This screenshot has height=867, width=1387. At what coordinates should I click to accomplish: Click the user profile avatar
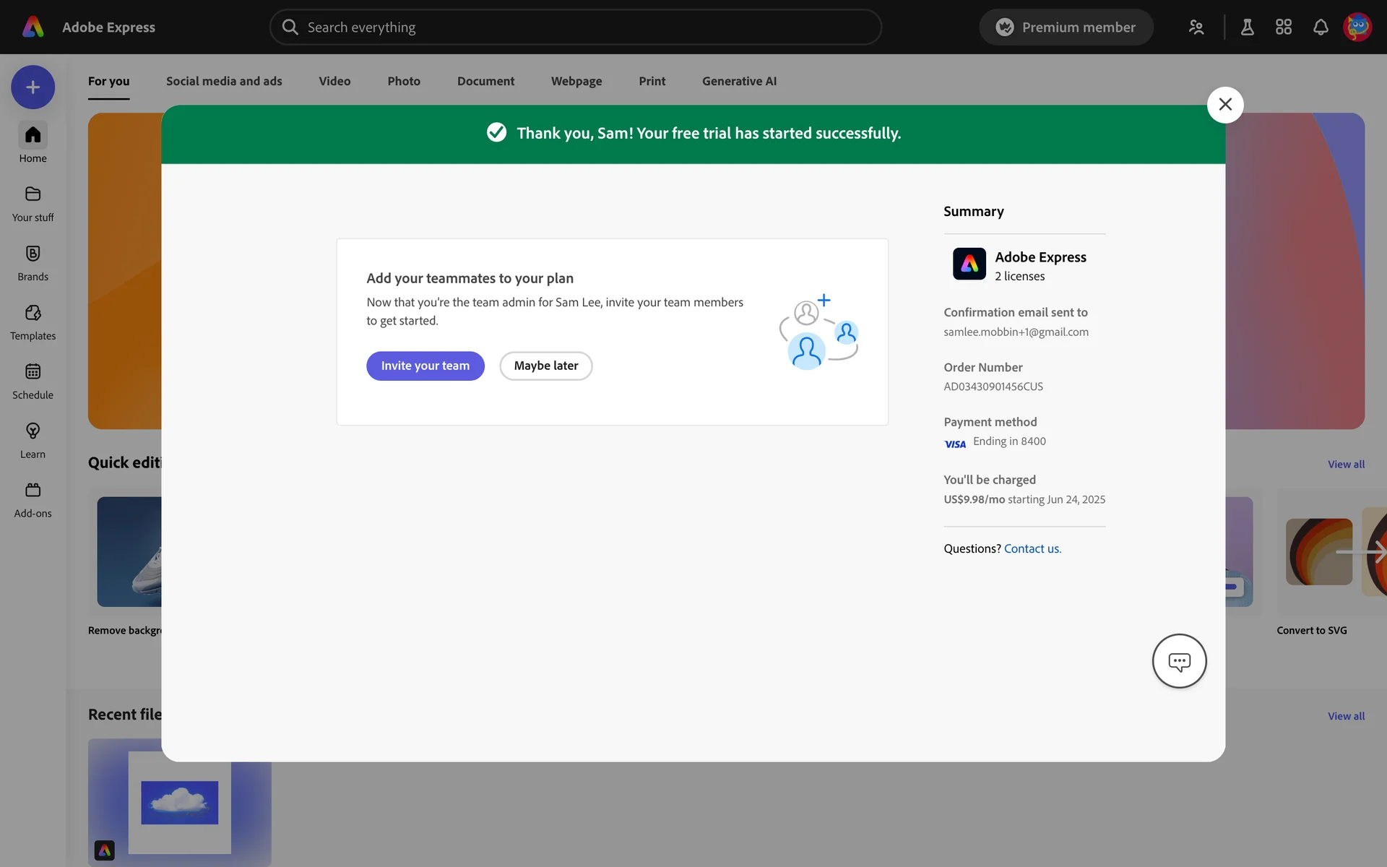1357,27
